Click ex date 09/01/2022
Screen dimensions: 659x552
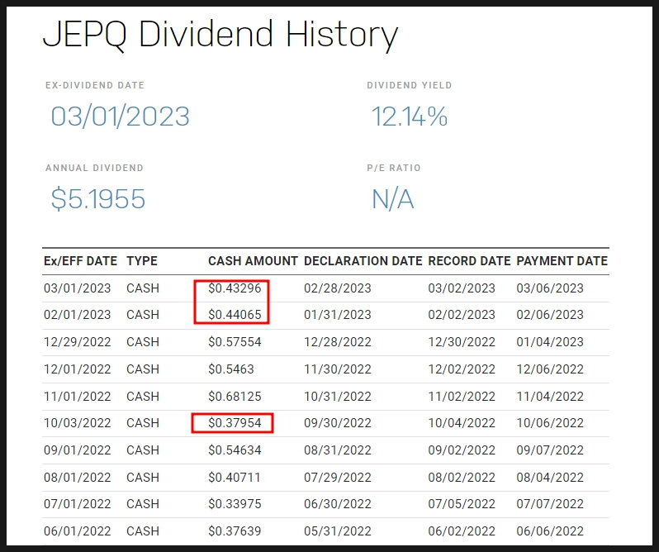pyautogui.click(x=78, y=450)
